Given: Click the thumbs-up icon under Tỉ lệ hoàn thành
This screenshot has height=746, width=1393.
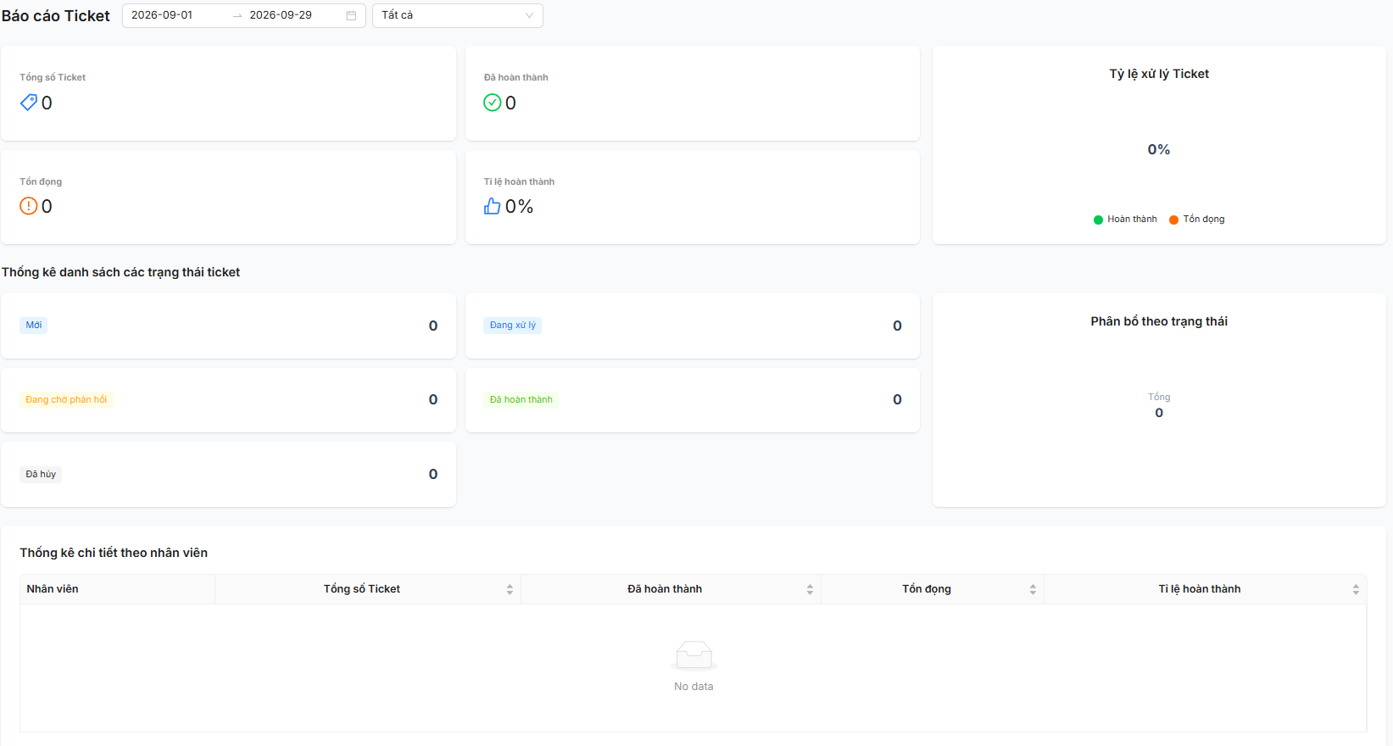Looking at the screenshot, I should (x=493, y=206).
